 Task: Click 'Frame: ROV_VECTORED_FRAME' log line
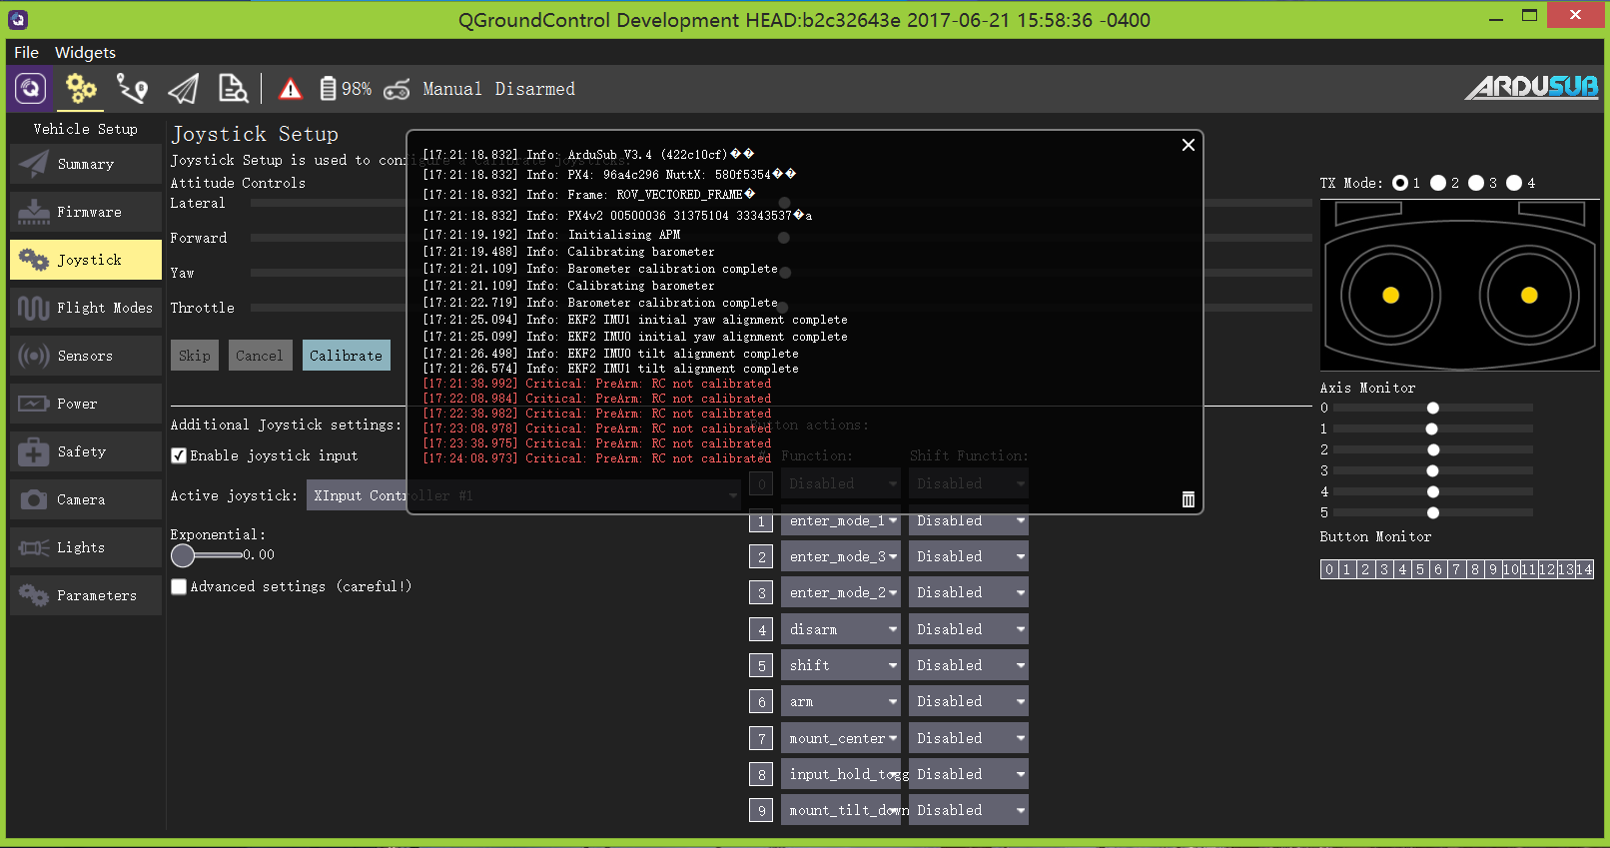(x=588, y=195)
